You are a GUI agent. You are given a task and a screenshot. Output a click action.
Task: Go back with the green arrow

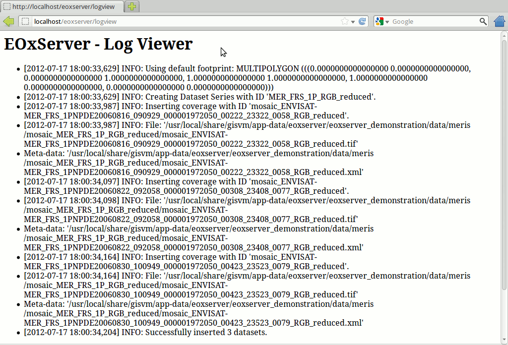[x=9, y=21]
